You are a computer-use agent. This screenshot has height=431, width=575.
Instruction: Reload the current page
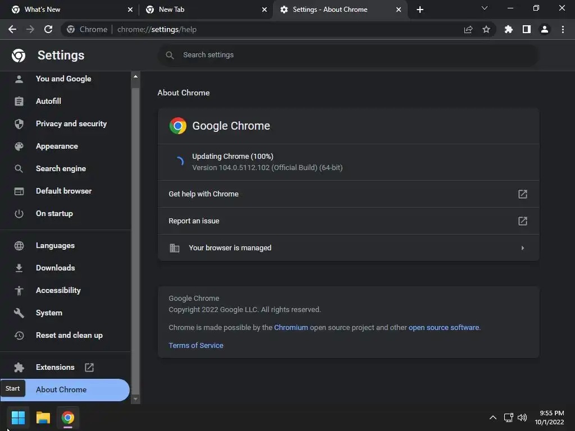[48, 29]
